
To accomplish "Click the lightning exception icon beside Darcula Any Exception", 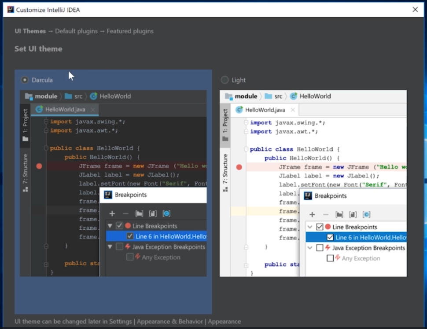I will pyautogui.click(x=138, y=256).
